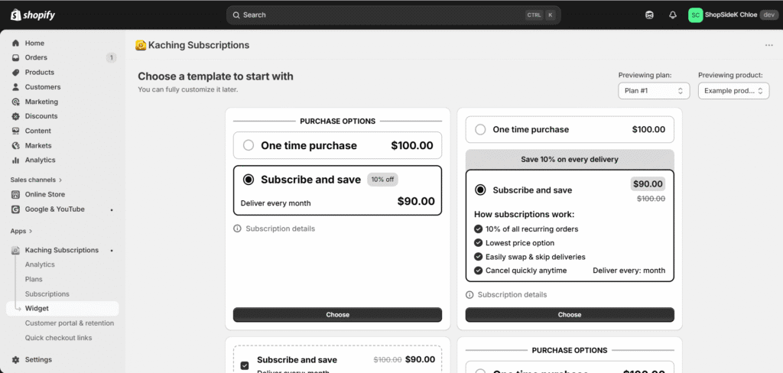The width and height of the screenshot is (783, 373).
Task: Open the Previewing plan dropdown
Action: (x=654, y=91)
